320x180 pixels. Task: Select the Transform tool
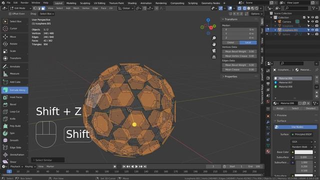[x=14, y=58]
